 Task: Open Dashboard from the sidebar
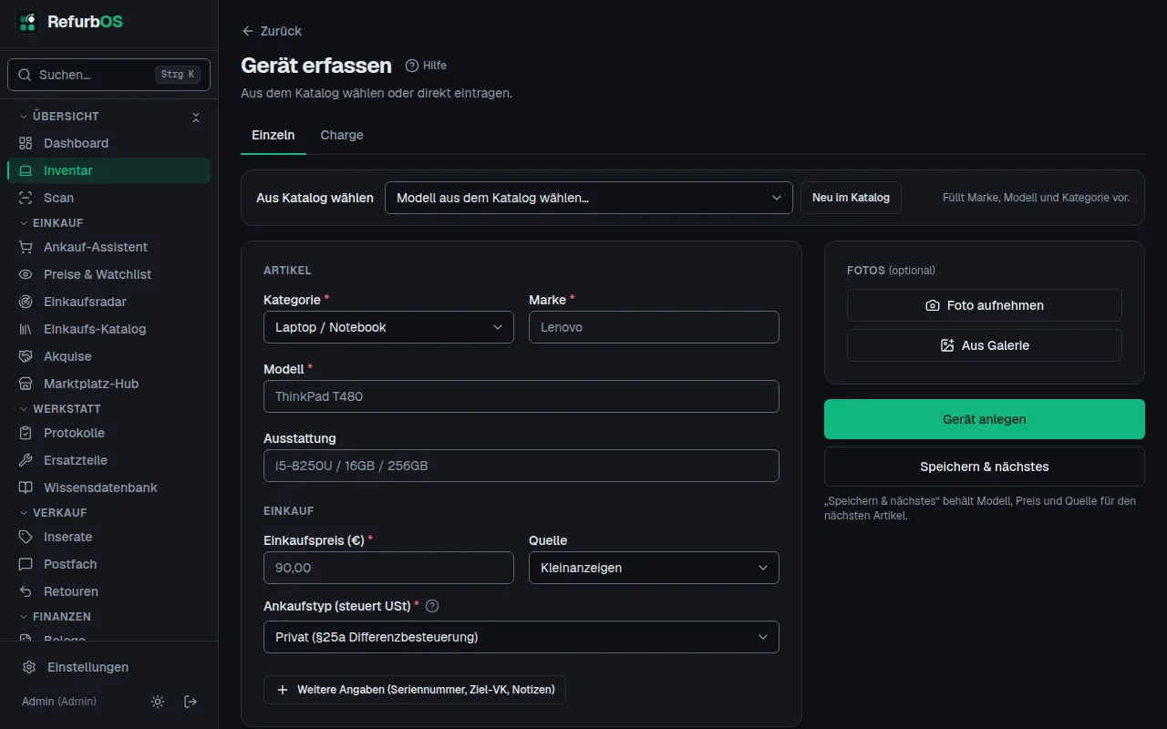tap(108, 143)
